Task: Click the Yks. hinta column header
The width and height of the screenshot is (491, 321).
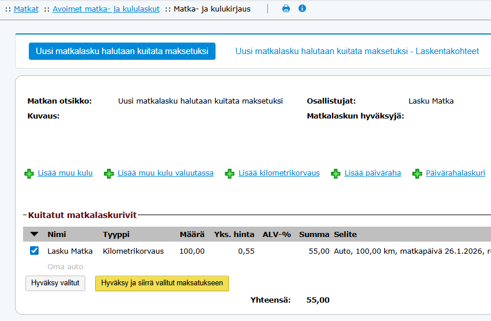Action: [x=234, y=234]
